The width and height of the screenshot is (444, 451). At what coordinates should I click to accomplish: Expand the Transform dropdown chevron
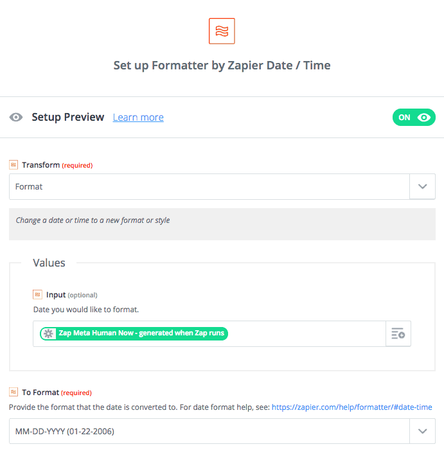pyautogui.click(x=422, y=187)
